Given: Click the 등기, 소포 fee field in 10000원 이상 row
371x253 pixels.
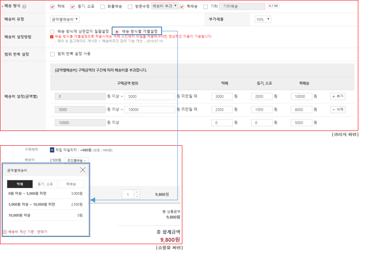Looking at the screenshot, I should [x=262, y=122].
